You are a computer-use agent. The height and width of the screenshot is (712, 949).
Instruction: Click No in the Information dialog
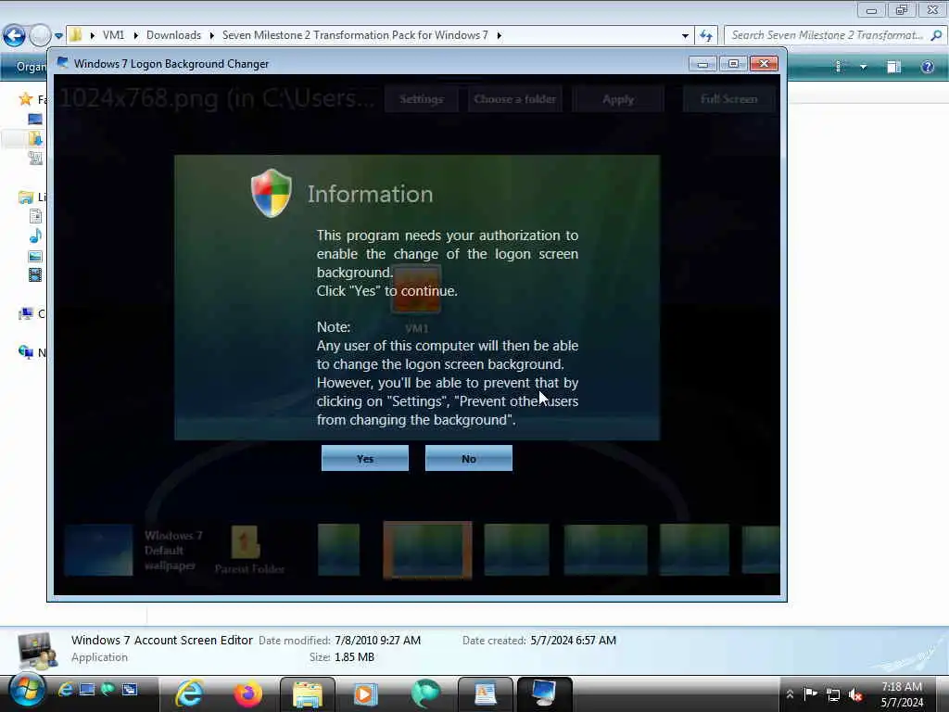tap(468, 458)
